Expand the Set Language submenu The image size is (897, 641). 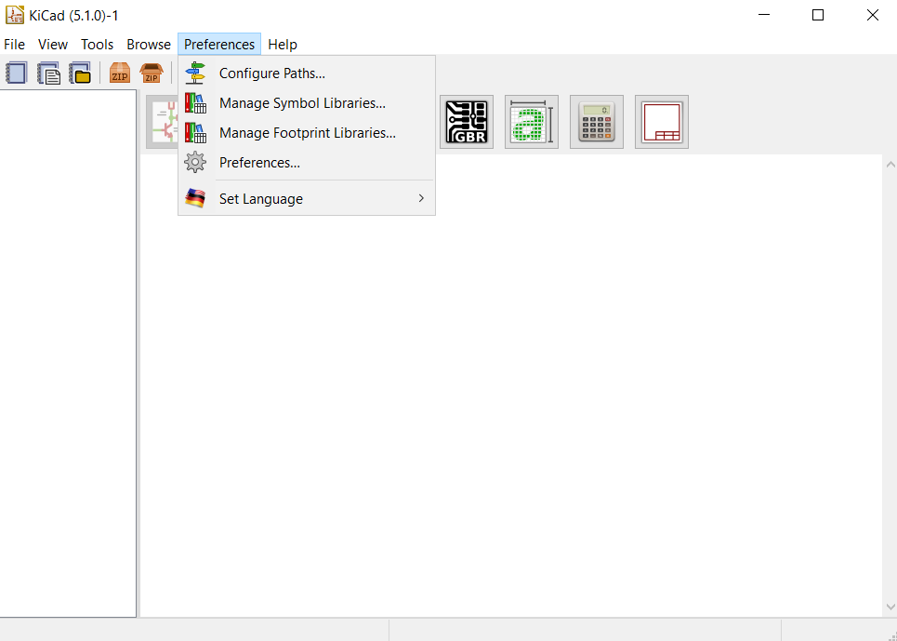tap(260, 198)
